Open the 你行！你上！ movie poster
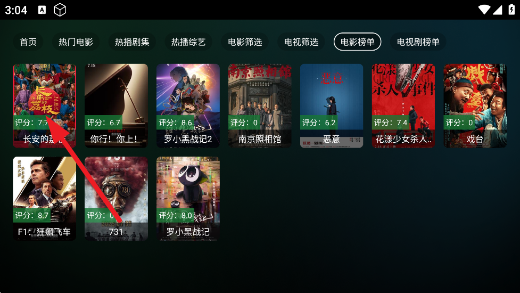Image resolution: width=520 pixels, height=293 pixels. 116,106
